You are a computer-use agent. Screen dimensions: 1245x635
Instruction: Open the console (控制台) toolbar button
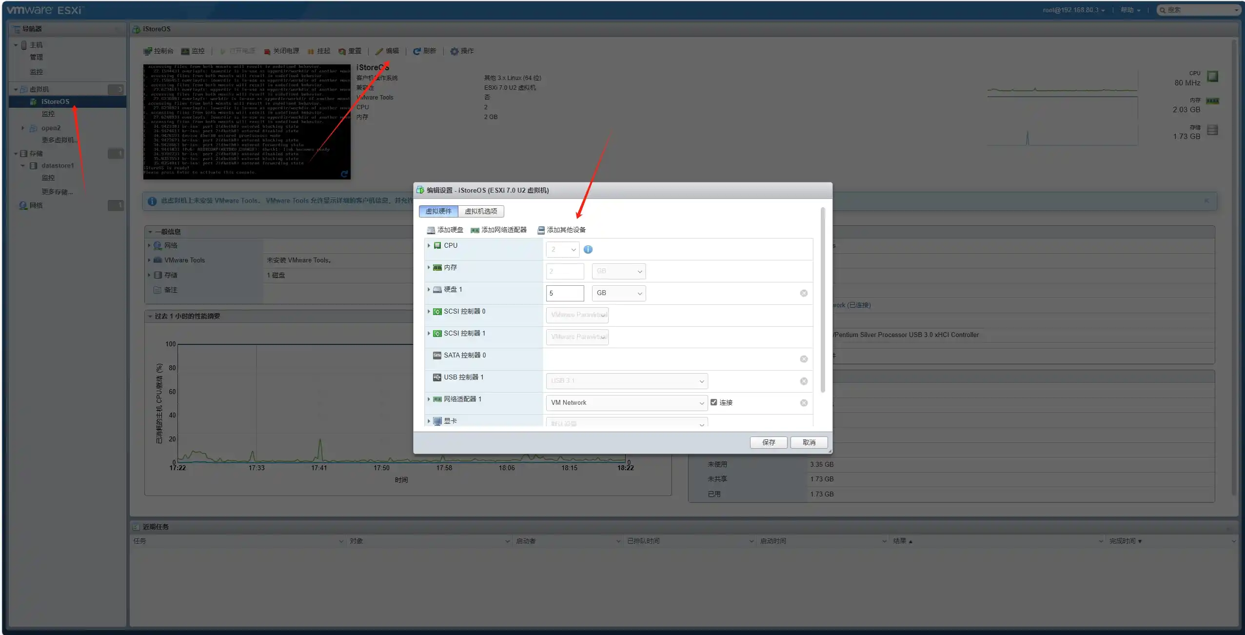158,51
